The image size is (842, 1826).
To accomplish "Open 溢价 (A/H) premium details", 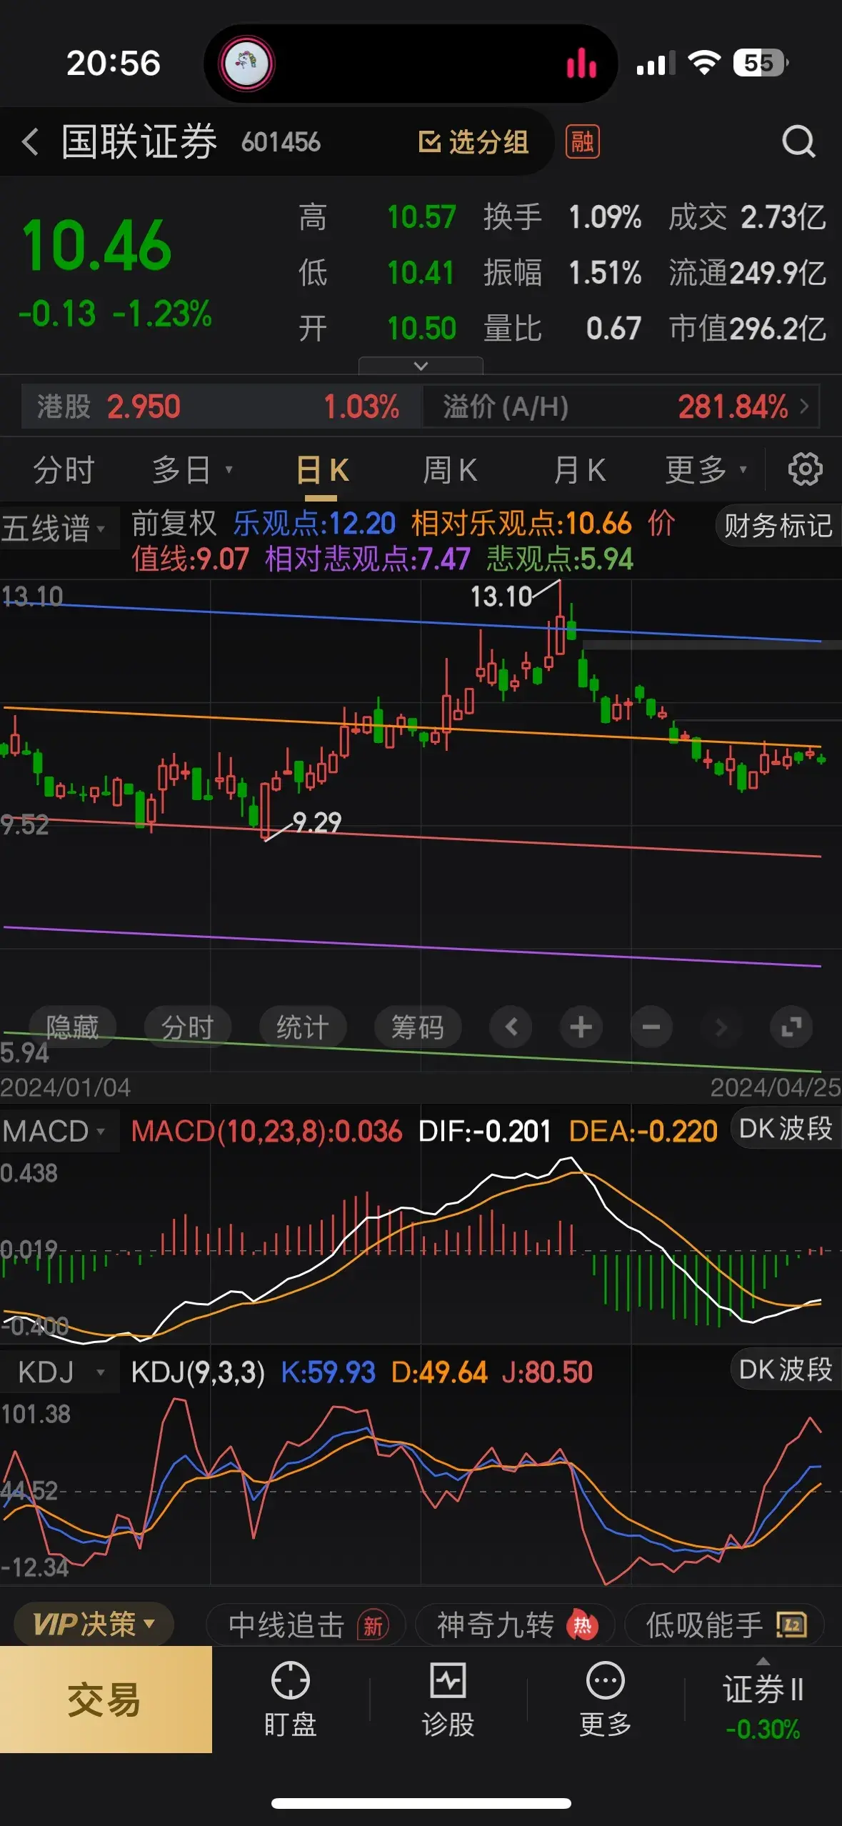I will click(x=621, y=406).
